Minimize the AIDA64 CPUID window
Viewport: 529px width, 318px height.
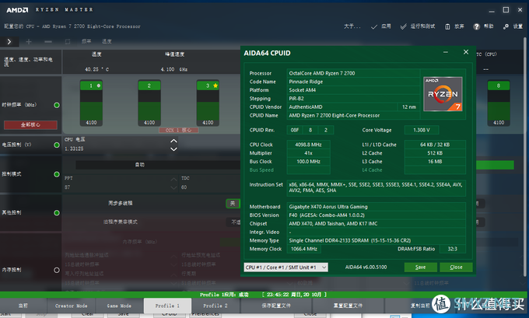[x=446, y=52]
